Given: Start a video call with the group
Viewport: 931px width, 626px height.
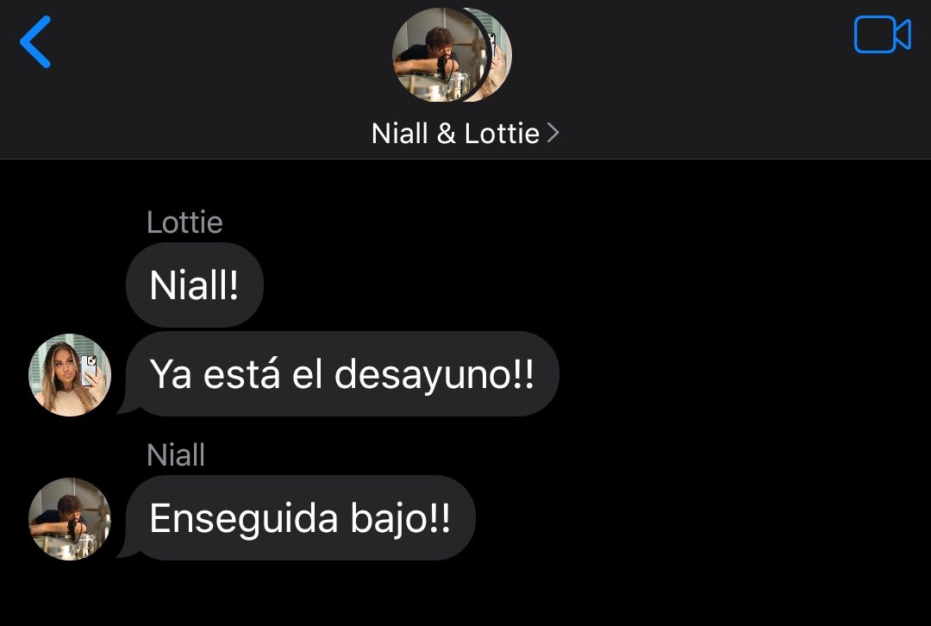Looking at the screenshot, I should (883, 34).
